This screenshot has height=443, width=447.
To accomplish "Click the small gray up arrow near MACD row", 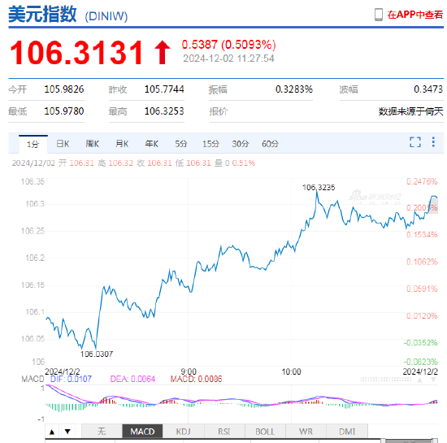I will (x=419, y=380).
